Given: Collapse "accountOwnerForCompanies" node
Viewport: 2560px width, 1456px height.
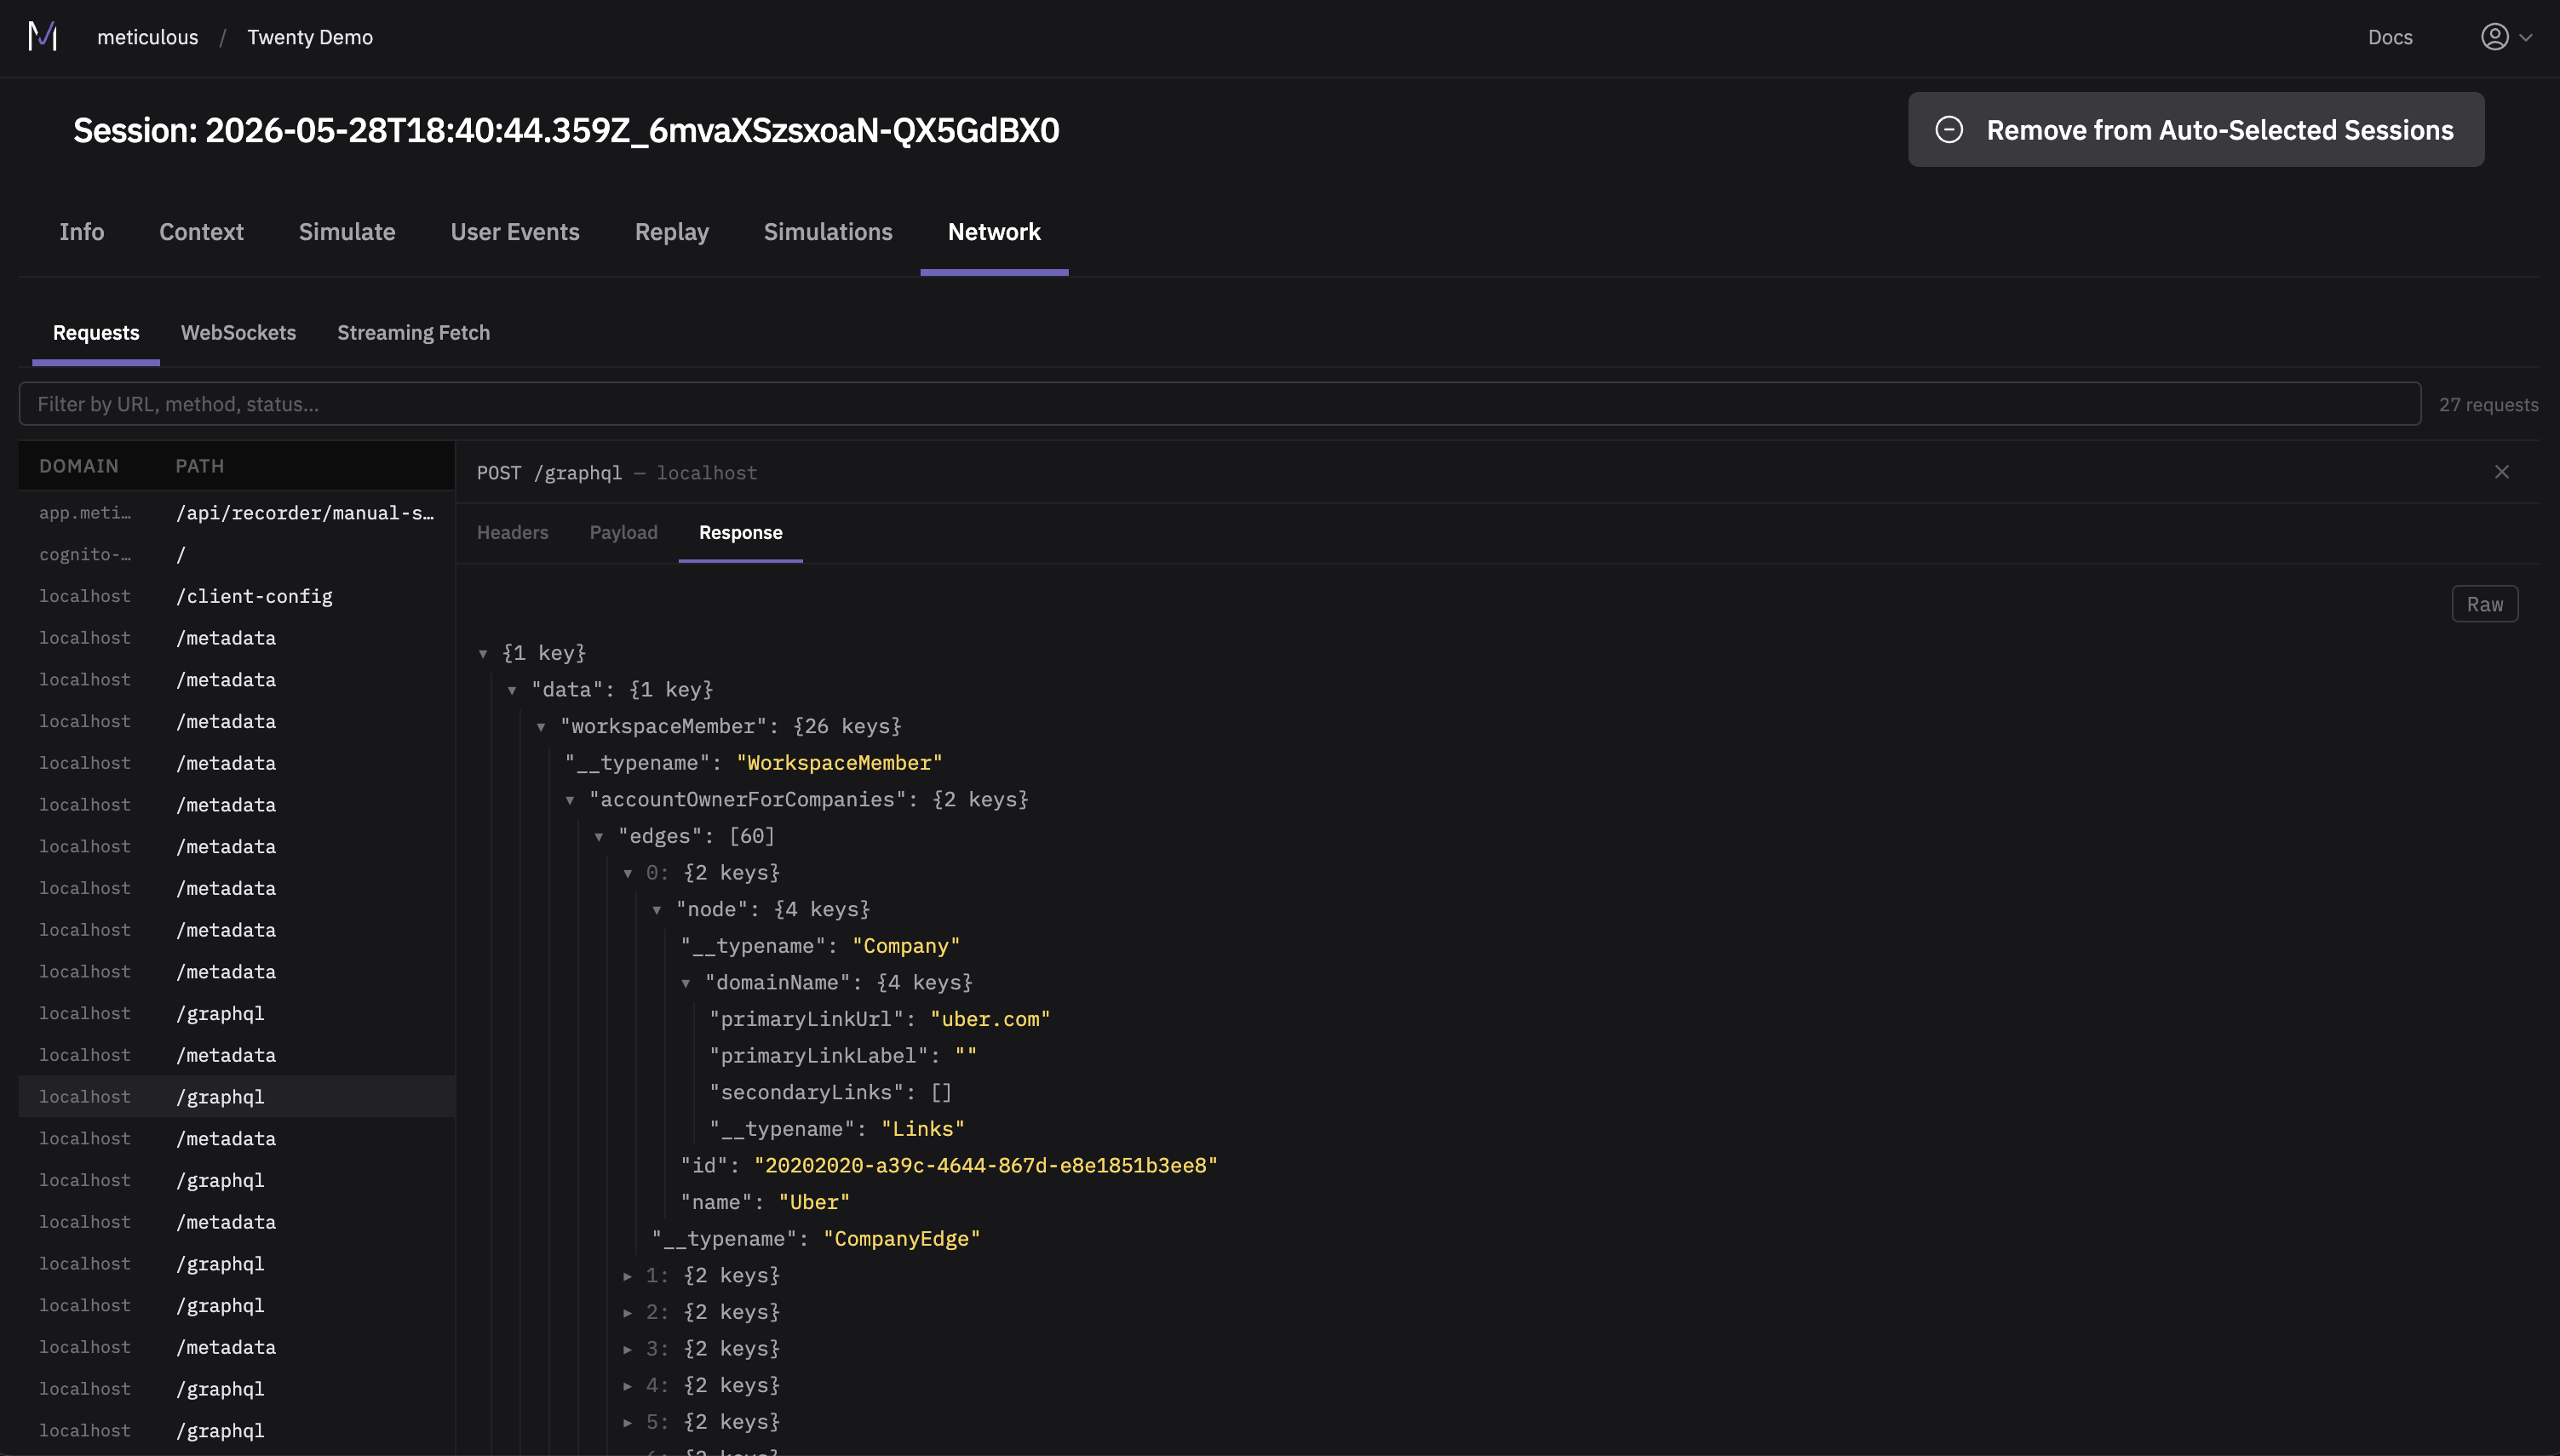Looking at the screenshot, I should (570, 800).
